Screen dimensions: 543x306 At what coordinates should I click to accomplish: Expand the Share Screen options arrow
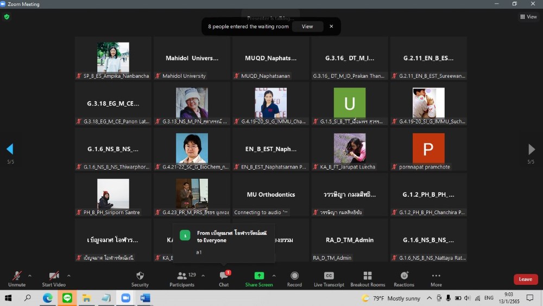[x=274, y=276]
